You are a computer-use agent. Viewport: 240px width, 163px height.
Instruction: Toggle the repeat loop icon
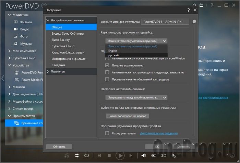[86, 156]
